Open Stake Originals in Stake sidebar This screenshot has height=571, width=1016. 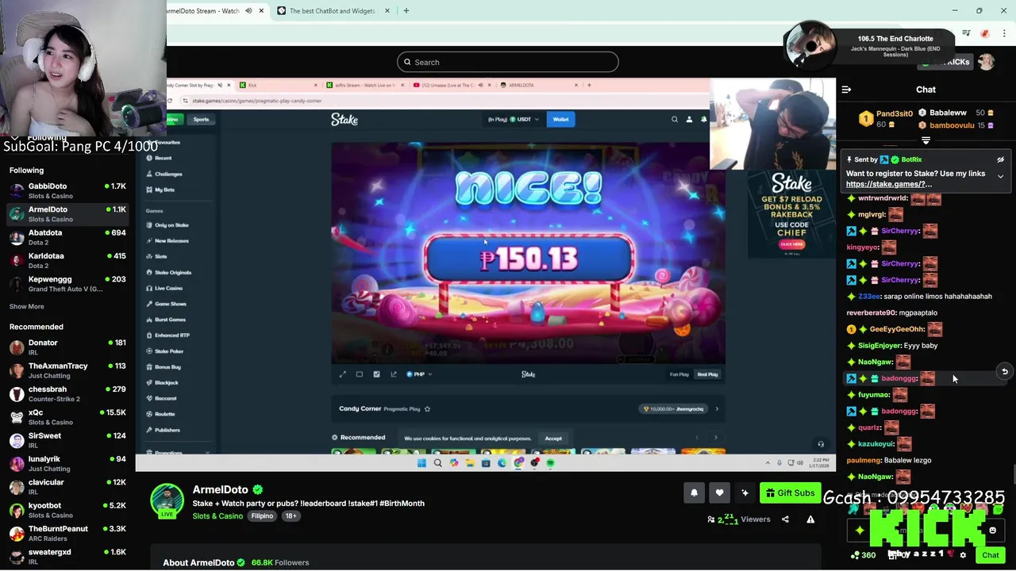pyautogui.click(x=173, y=272)
